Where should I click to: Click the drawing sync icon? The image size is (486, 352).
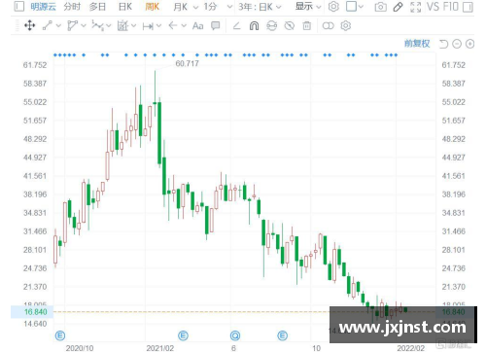(272, 25)
